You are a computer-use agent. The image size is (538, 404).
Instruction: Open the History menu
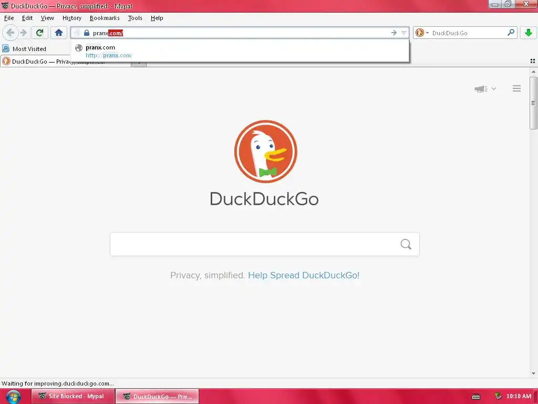tap(71, 18)
